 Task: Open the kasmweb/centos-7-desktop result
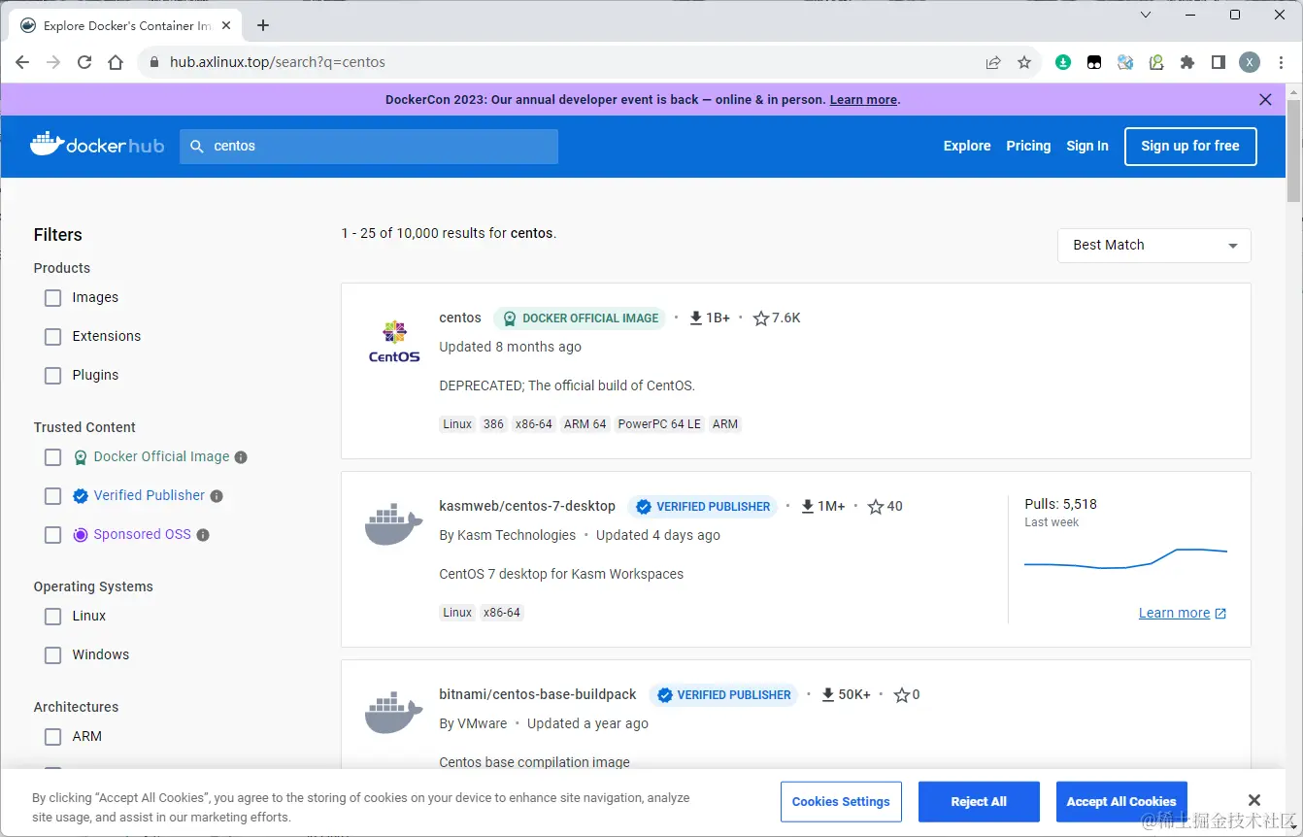[527, 507]
